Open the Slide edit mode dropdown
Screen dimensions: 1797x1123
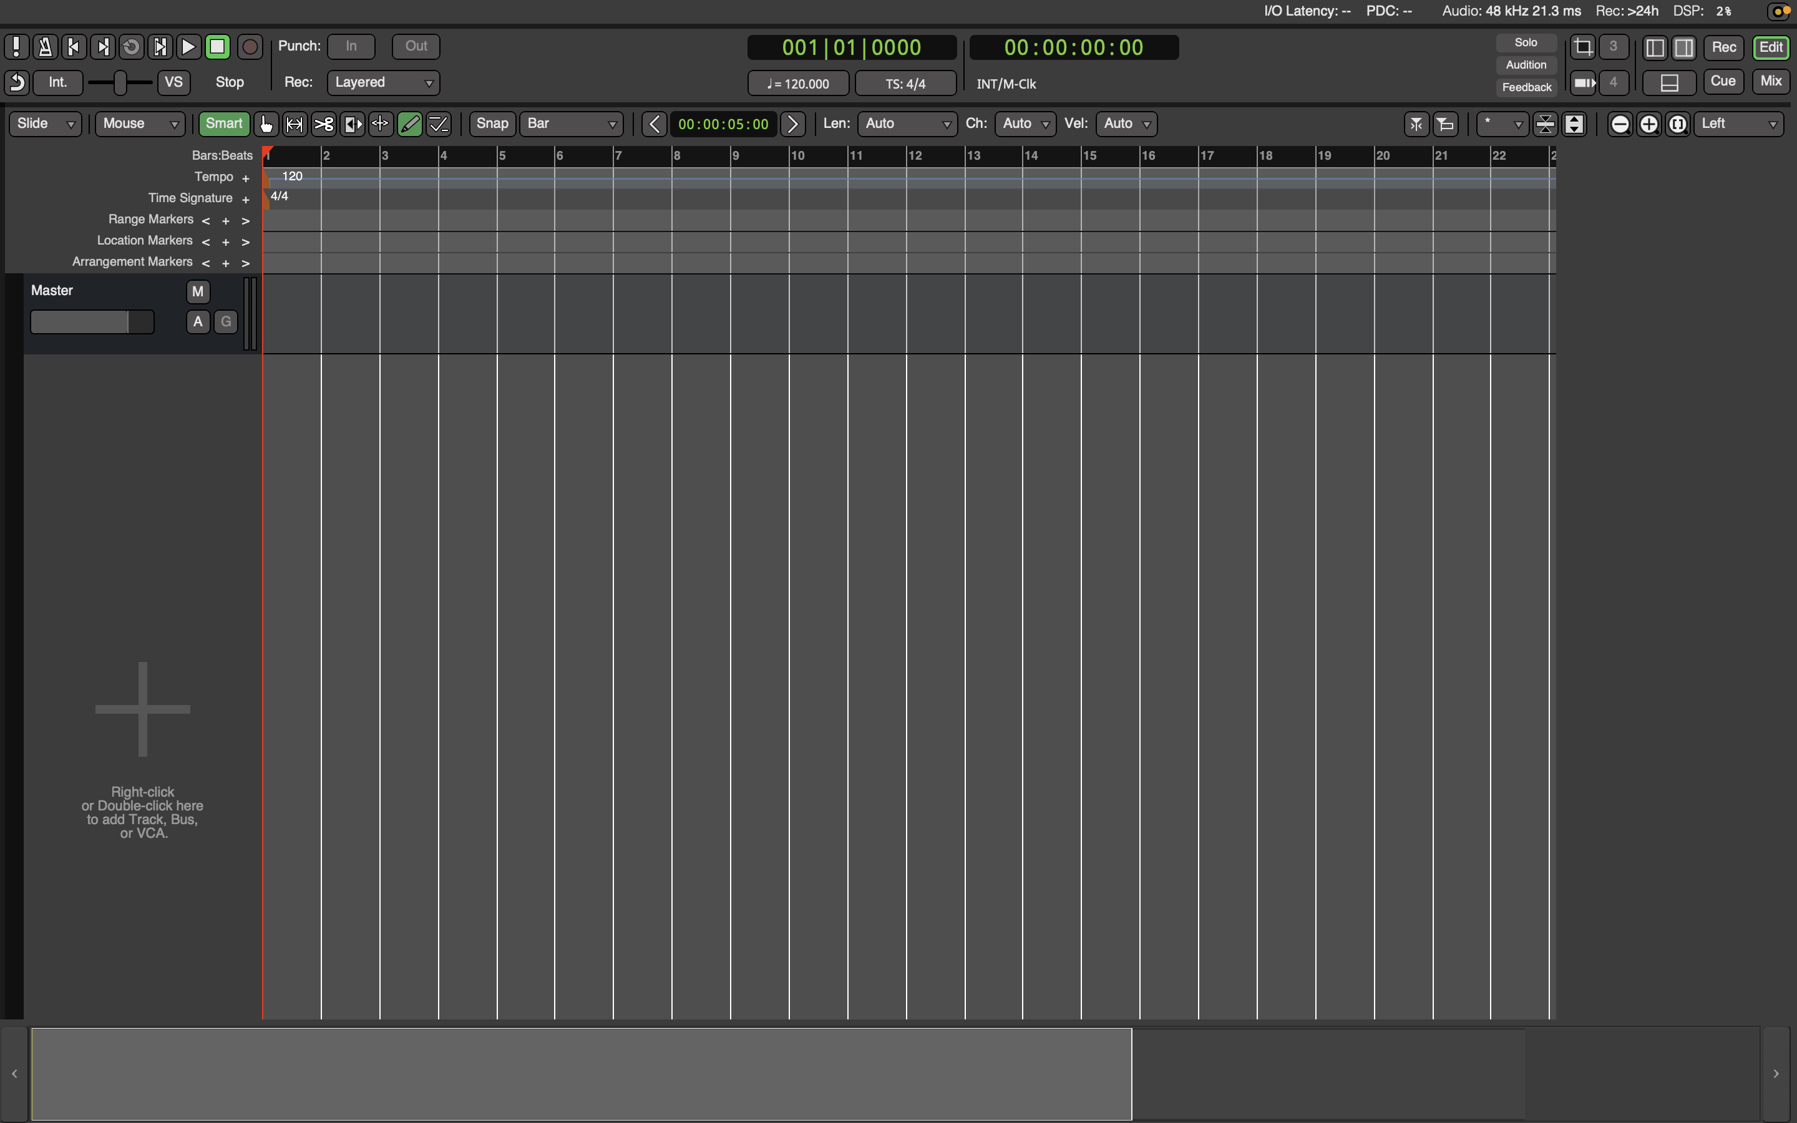pyautogui.click(x=46, y=124)
